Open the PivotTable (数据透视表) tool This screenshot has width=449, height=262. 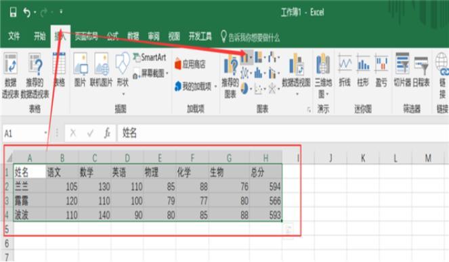click(x=11, y=75)
